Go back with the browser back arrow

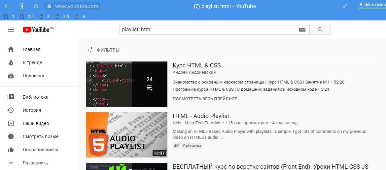click(x=7, y=6)
